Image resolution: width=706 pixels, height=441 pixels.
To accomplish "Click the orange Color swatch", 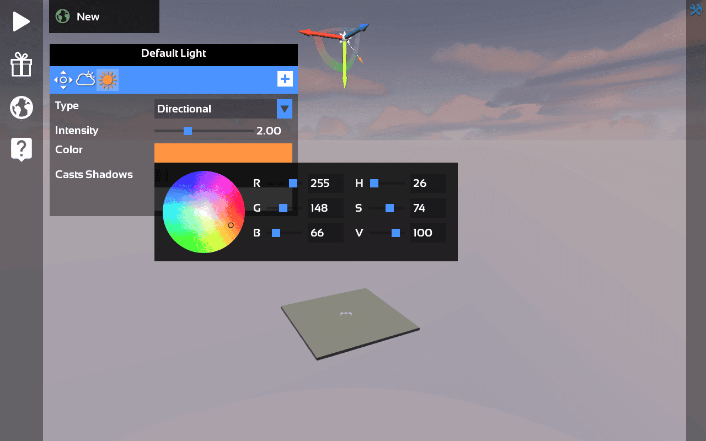I will click(223, 153).
